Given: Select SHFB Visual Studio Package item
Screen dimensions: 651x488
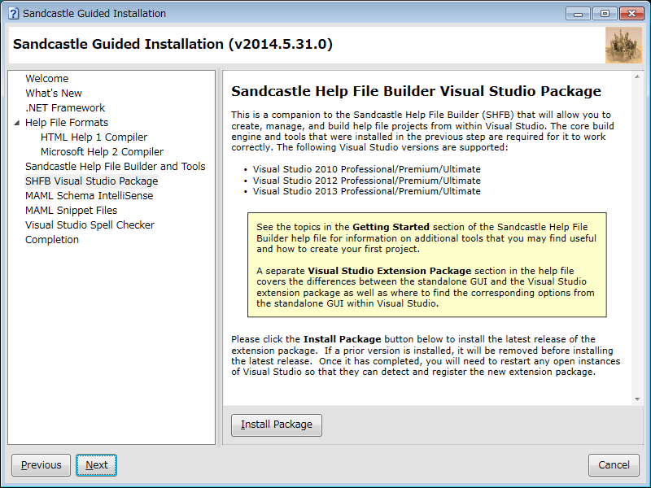Looking at the screenshot, I should 92,181.
